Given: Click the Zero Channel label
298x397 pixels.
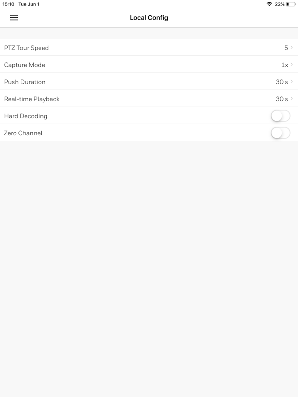Looking at the screenshot, I should tap(23, 133).
